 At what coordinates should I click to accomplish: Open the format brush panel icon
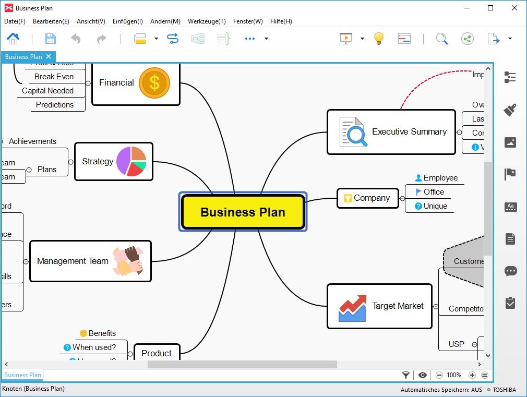click(510, 110)
